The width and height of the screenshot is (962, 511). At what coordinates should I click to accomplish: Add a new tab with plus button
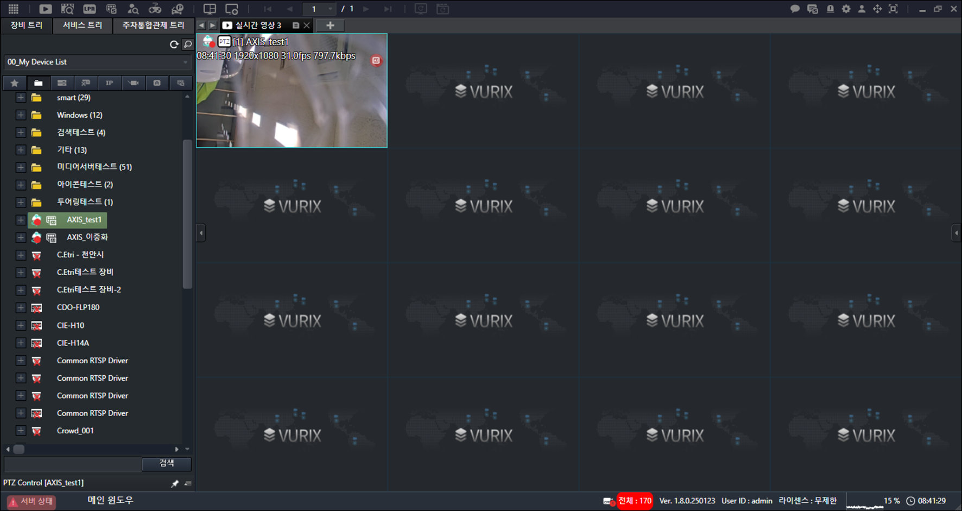pyautogui.click(x=330, y=26)
